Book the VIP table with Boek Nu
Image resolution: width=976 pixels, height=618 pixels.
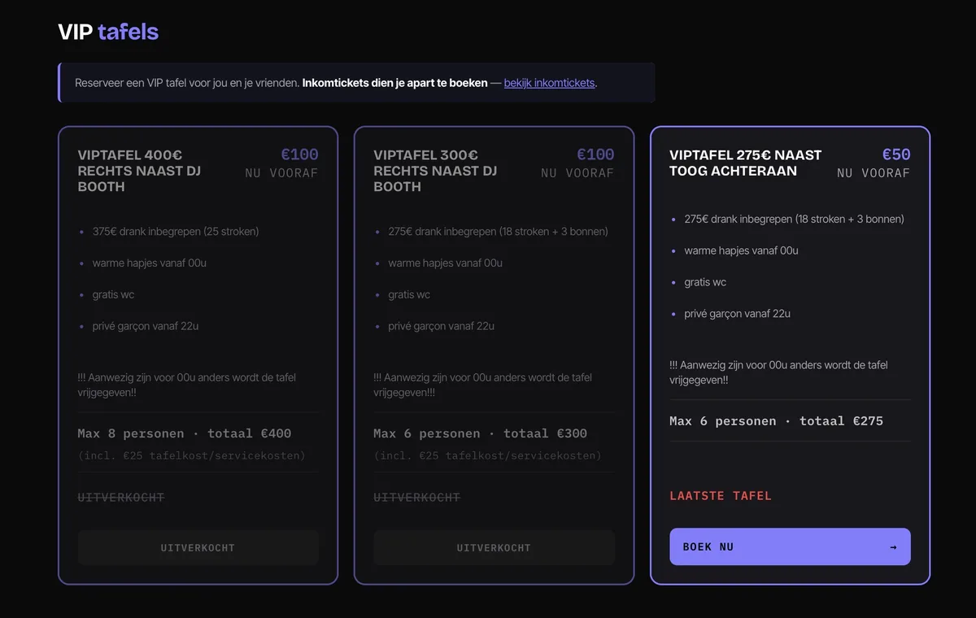pos(790,546)
